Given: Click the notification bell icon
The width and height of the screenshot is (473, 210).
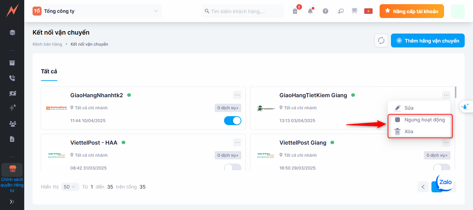Looking at the screenshot, I should [310, 11].
